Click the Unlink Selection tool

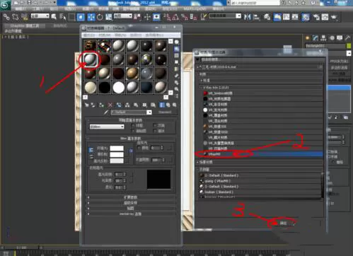pyautogui.click(x=16, y=17)
